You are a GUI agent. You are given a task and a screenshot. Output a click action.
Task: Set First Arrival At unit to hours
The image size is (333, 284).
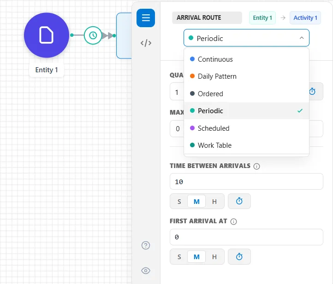(x=214, y=257)
